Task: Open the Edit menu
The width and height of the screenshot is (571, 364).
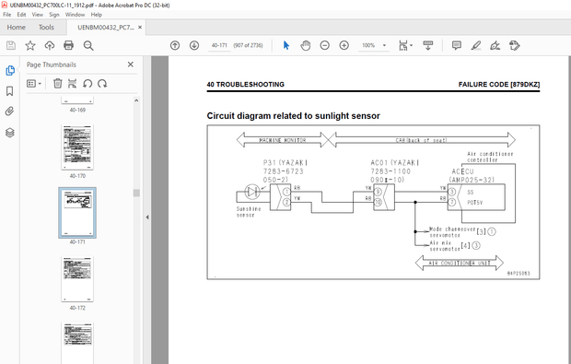Action: pos(21,15)
